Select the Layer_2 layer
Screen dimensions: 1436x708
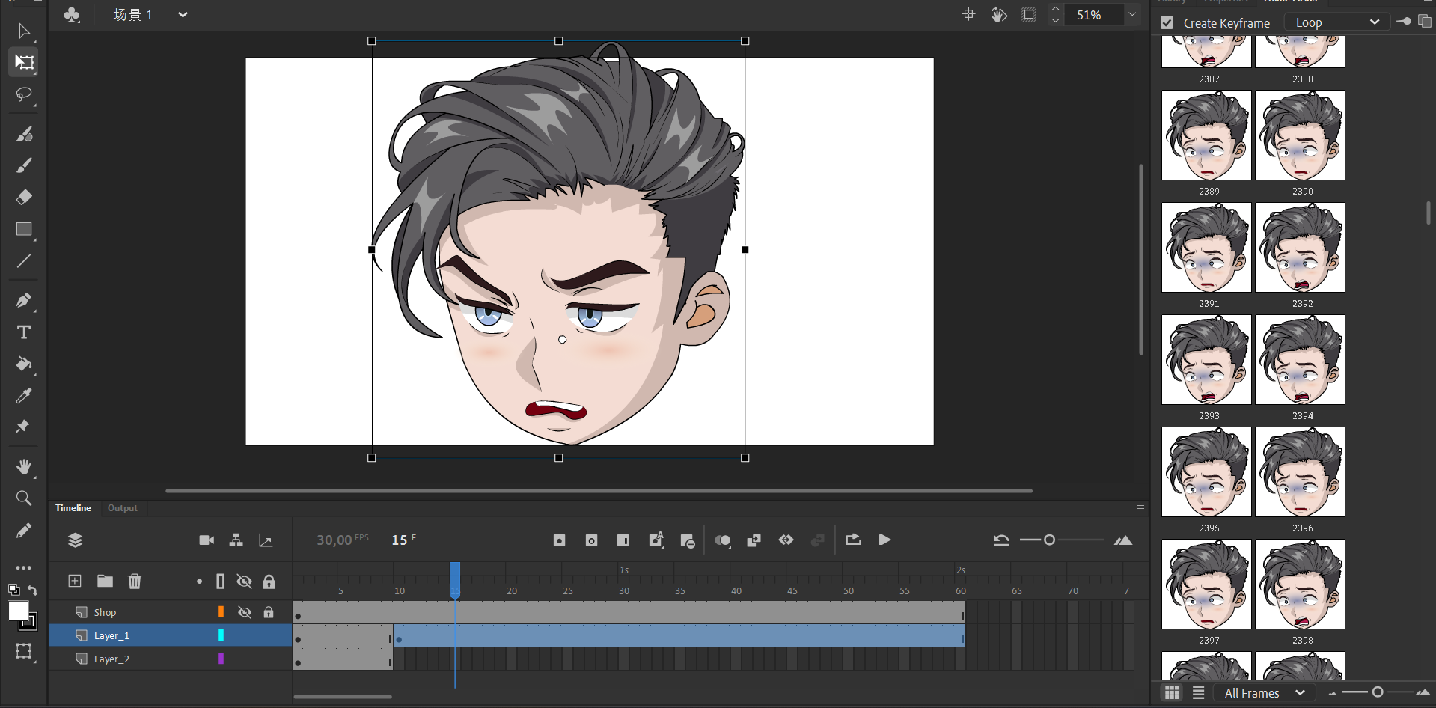[111, 659]
